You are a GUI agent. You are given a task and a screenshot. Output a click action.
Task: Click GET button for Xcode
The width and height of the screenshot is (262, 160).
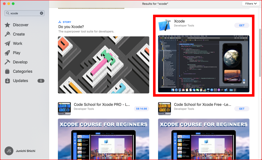(x=242, y=25)
